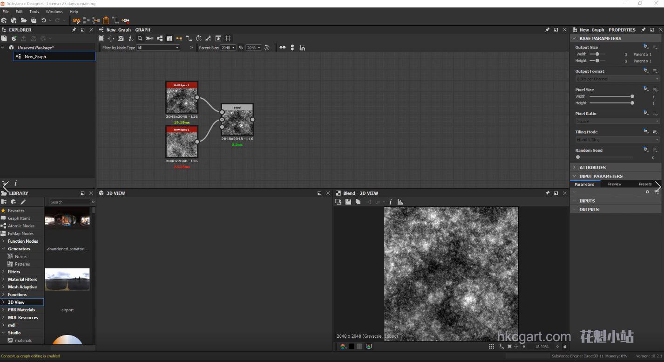Click the info icon in 2D View toolbar
The width and height of the screenshot is (664, 362).
pos(390,202)
